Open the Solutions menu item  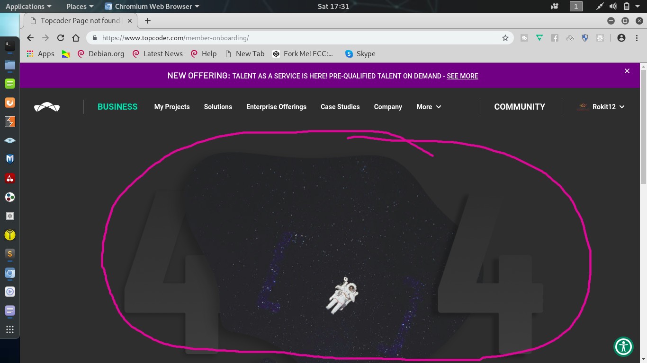[x=218, y=107]
